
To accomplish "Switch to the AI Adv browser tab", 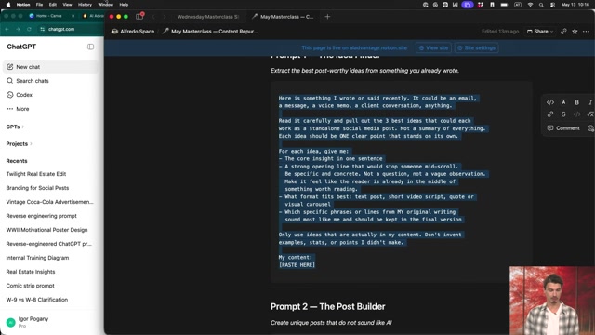I will [x=93, y=16].
